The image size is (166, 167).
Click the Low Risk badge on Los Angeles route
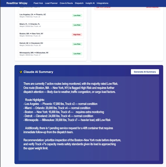tap(77, 15)
